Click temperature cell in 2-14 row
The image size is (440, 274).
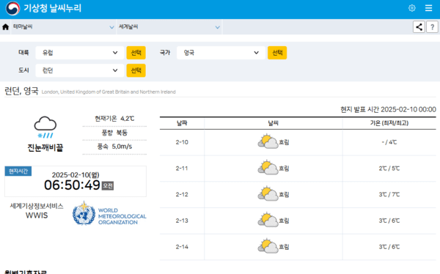coord(389,247)
